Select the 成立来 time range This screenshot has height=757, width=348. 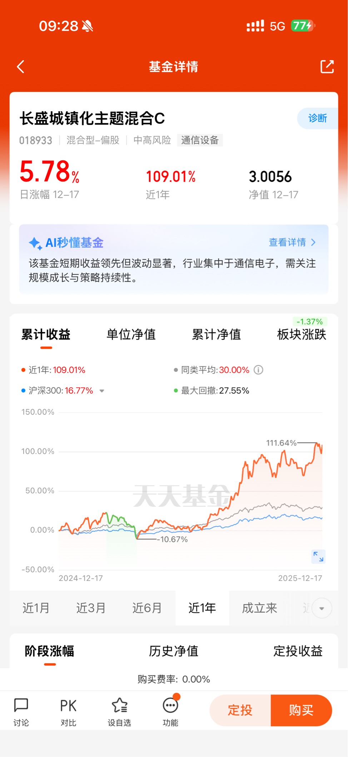pyautogui.click(x=259, y=608)
